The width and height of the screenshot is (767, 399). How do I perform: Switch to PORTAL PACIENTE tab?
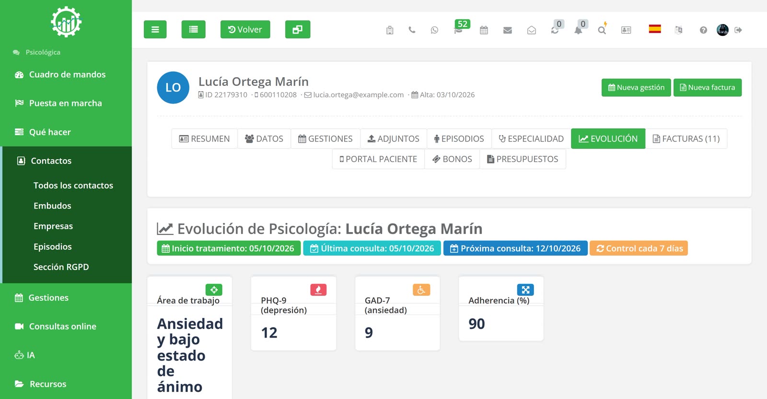click(378, 159)
